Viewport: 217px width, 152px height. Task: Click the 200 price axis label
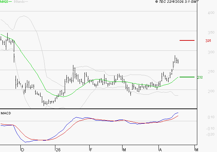click(211, 91)
